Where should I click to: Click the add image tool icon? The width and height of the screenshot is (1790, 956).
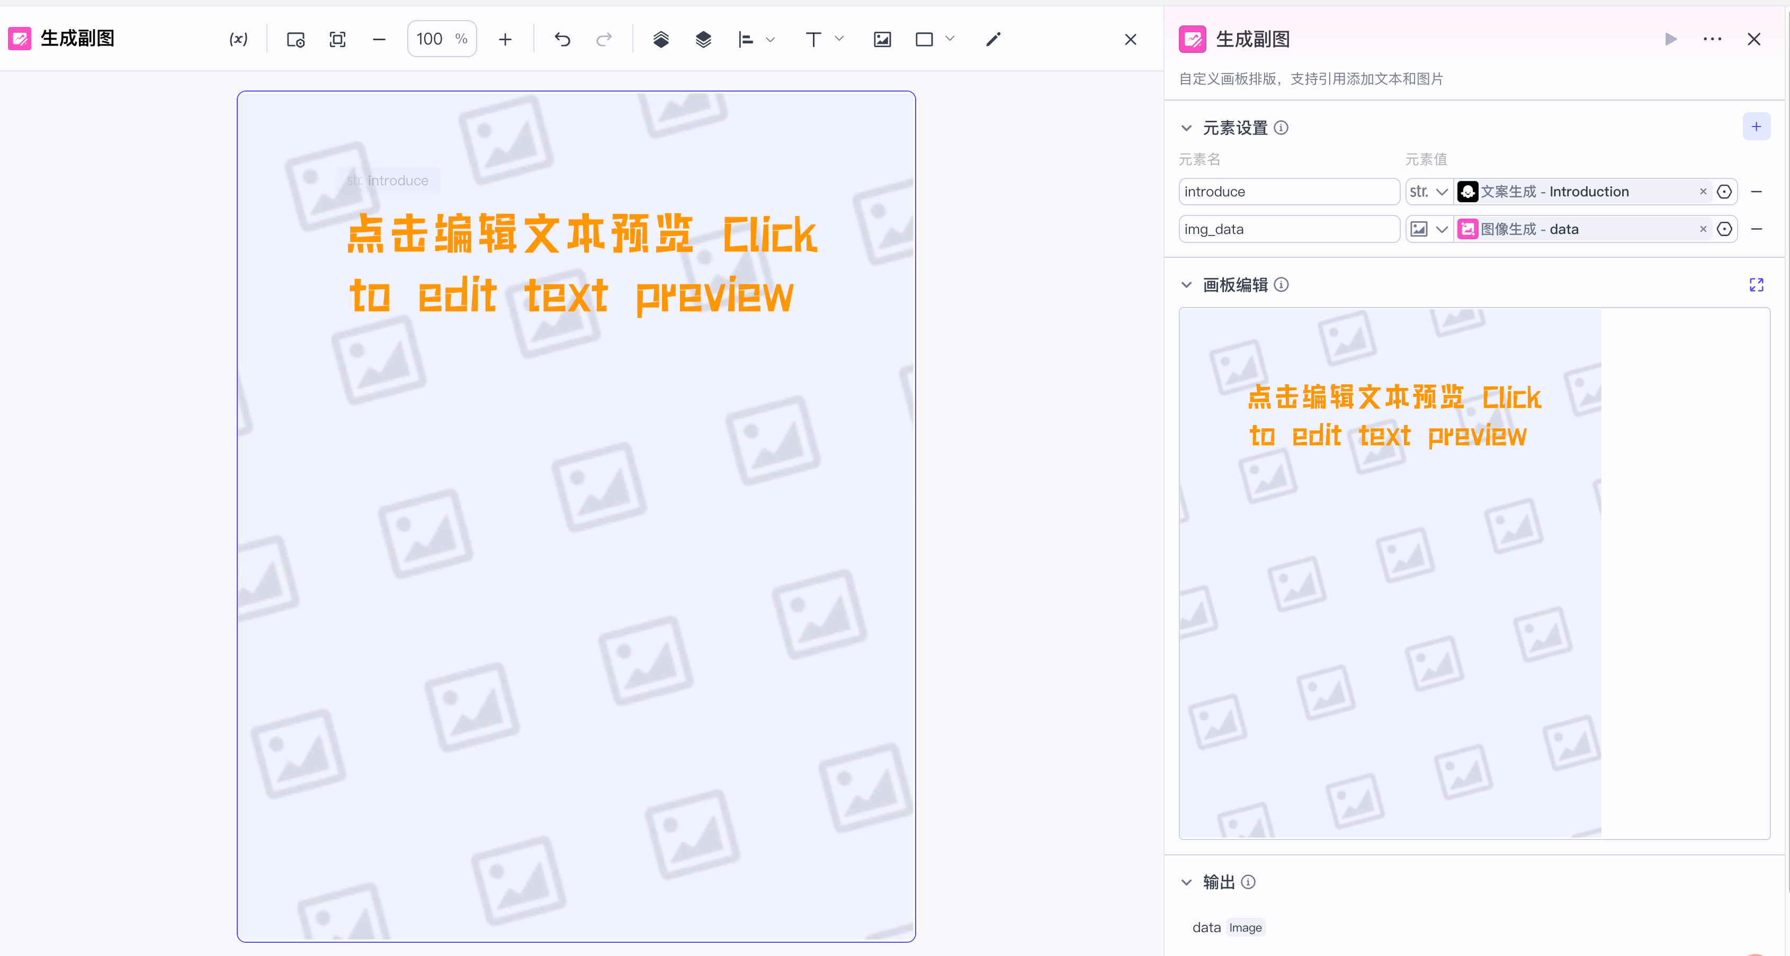pos(882,40)
